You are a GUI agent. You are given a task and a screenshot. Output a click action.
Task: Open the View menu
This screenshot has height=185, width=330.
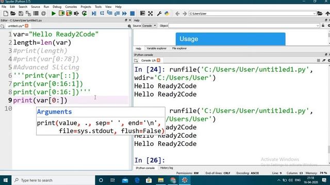pyautogui.click(x=108, y=7)
